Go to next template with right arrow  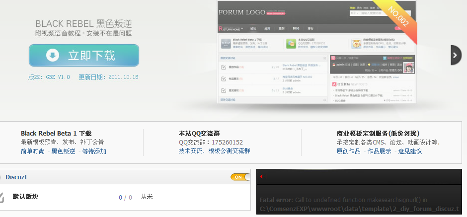point(456,55)
